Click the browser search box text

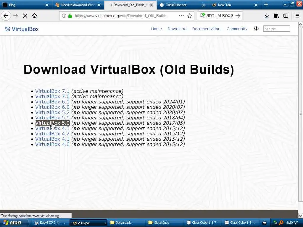(x=220, y=16)
